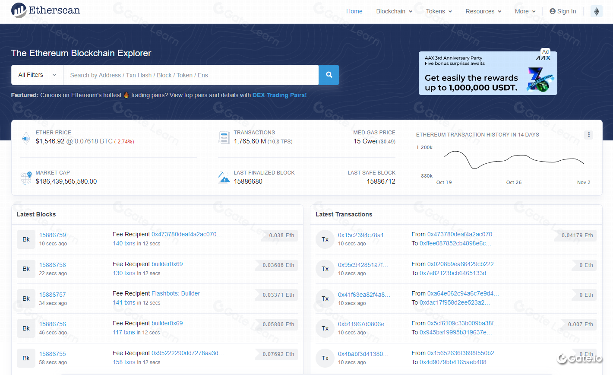Click the Last Finalized Block icon
Screen dimensions: 613x375
pyautogui.click(x=224, y=177)
